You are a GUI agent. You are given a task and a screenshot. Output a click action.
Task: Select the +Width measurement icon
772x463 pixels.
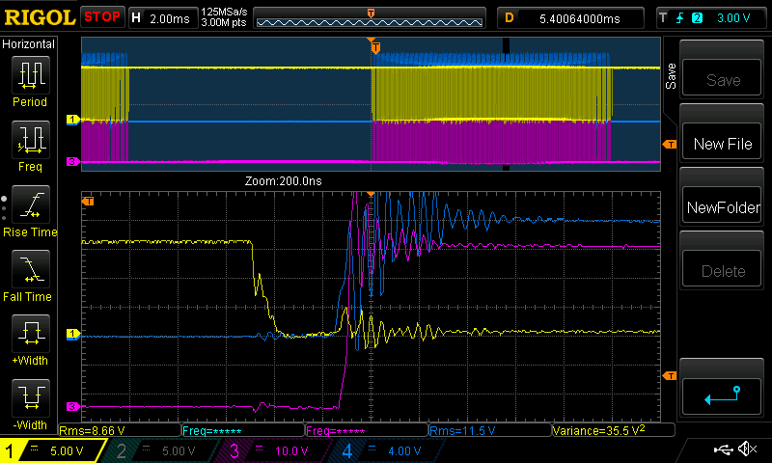click(x=30, y=340)
